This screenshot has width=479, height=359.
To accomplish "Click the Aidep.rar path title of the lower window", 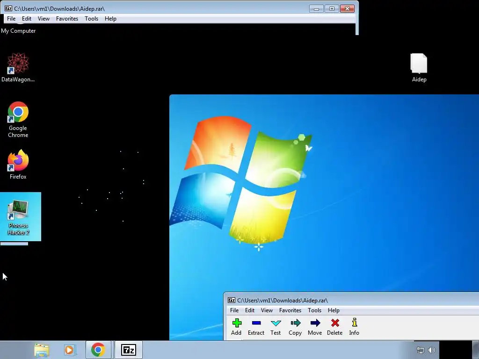I will [283, 301].
